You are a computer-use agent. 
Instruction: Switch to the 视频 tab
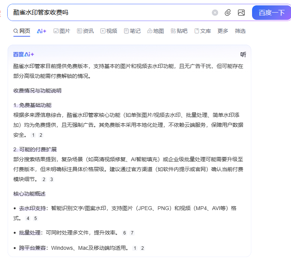coord(109,31)
